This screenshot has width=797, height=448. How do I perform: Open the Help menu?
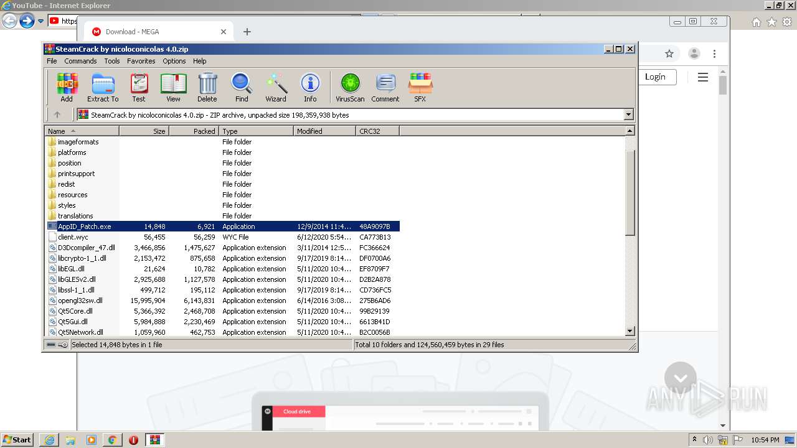tap(199, 61)
